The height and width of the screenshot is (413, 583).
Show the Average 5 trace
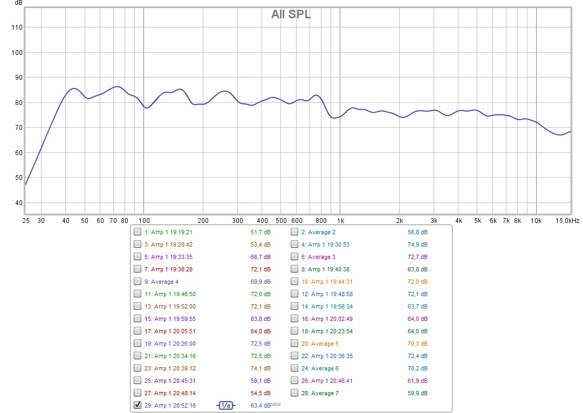[x=294, y=344]
